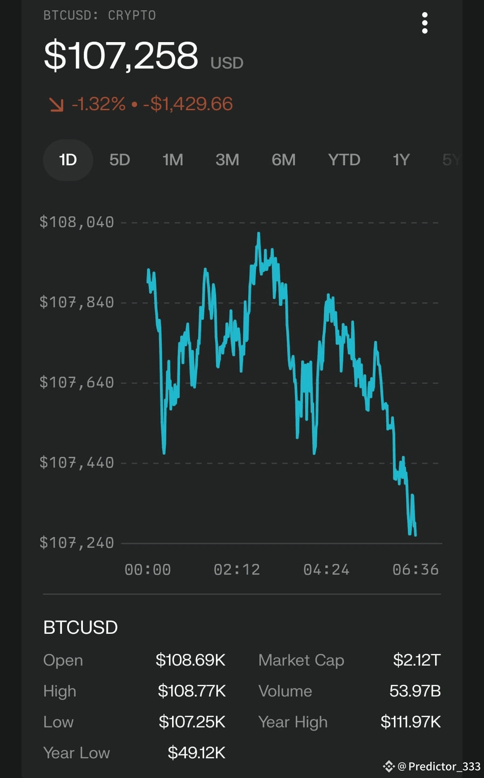Viewport: 484px width, 778px height.
Task: Pick the partially visible 5Y range
Action: click(x=451, y=160)
